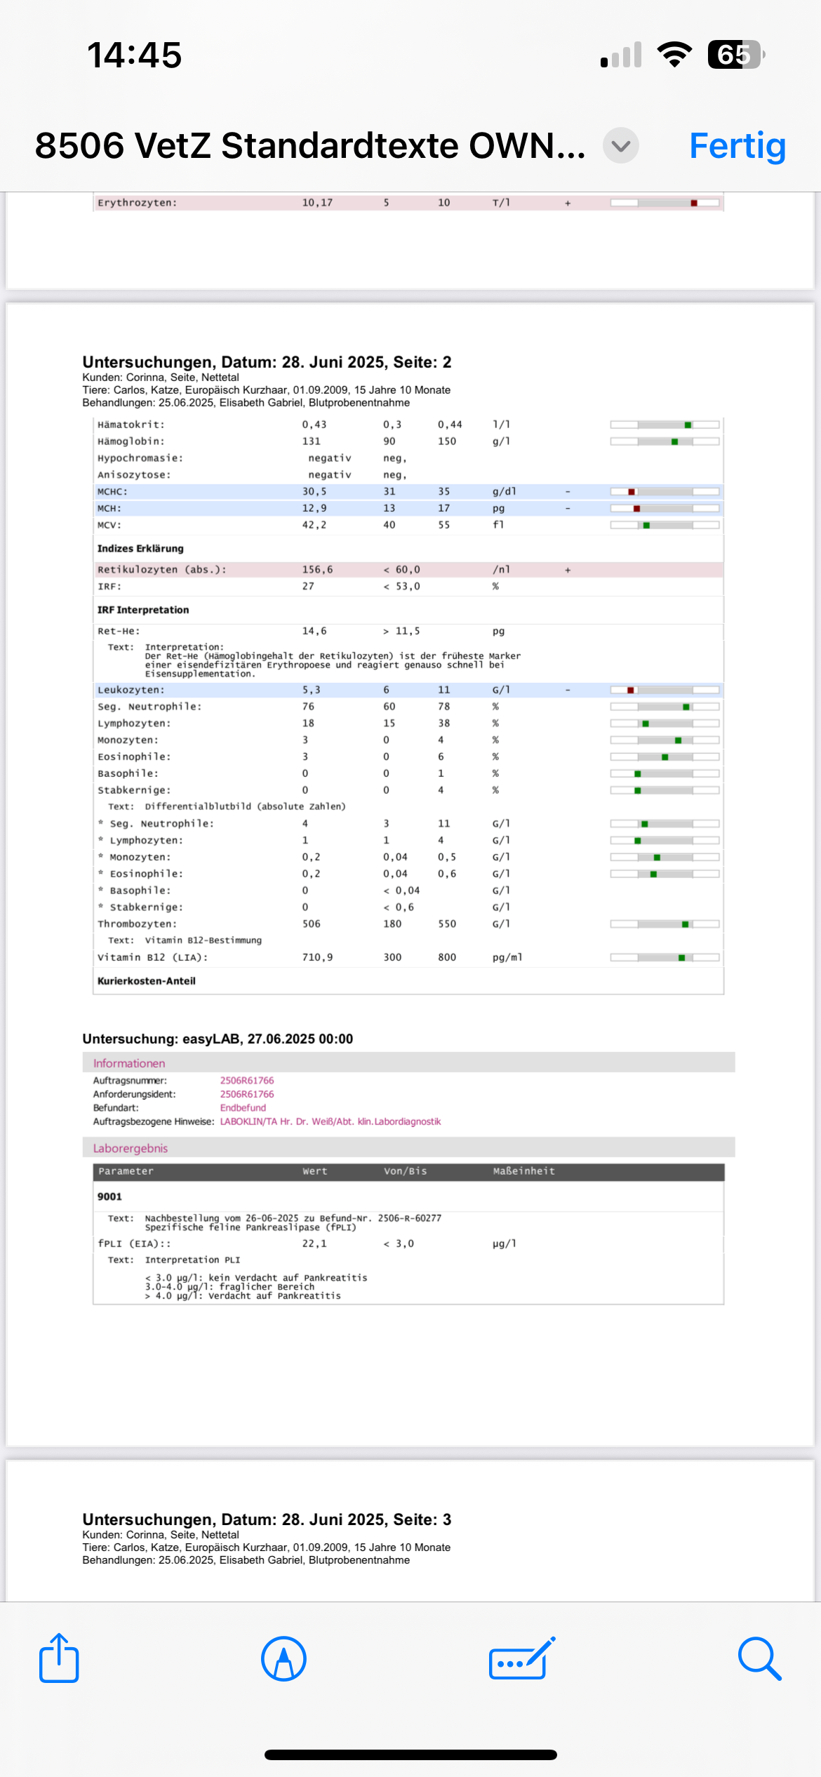821x1777 pixels.
Task: Tap the Ret-He value 14,6
Action: [x=314, y=631]
